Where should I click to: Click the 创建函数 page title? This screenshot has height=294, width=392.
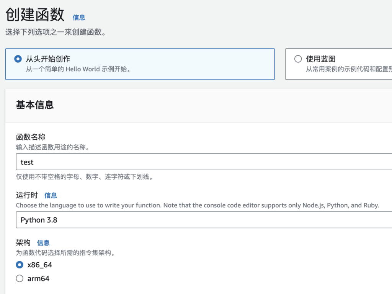tap(35, 15)
